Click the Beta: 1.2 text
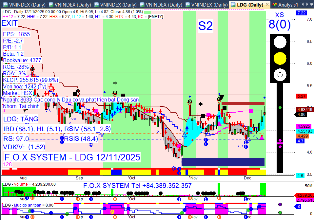Image resolution: width=314 pixels, height=220 pixels. click(13, 54)
